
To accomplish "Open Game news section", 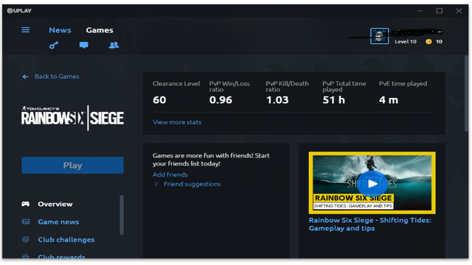I will point(58,222).
